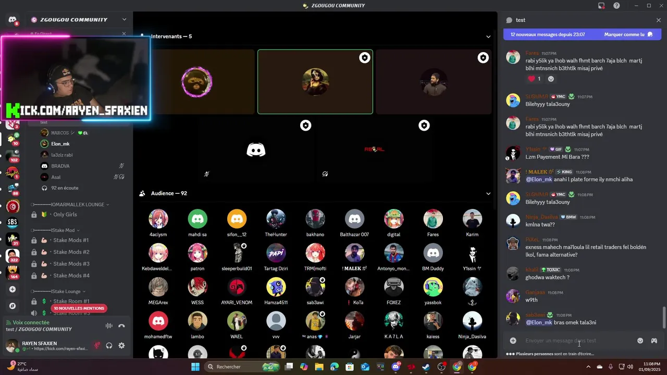Click the chat scrollbar thumb
This screenshot has width=667, height=375.
coord(663,317)
